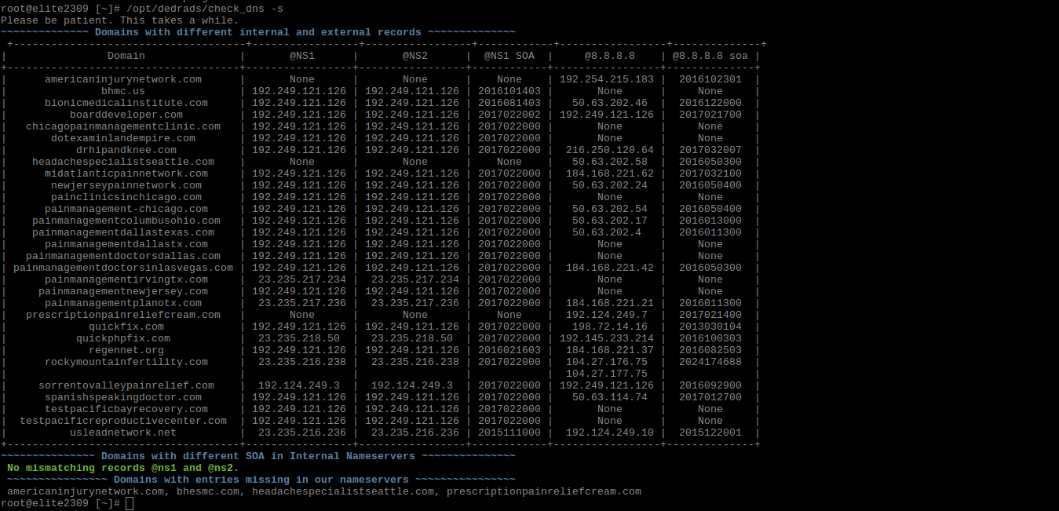Viewport: 1059px width, 511px height.
Task: Click the @8.8.8.8 soa column header
Action: [x=710, y=56]
